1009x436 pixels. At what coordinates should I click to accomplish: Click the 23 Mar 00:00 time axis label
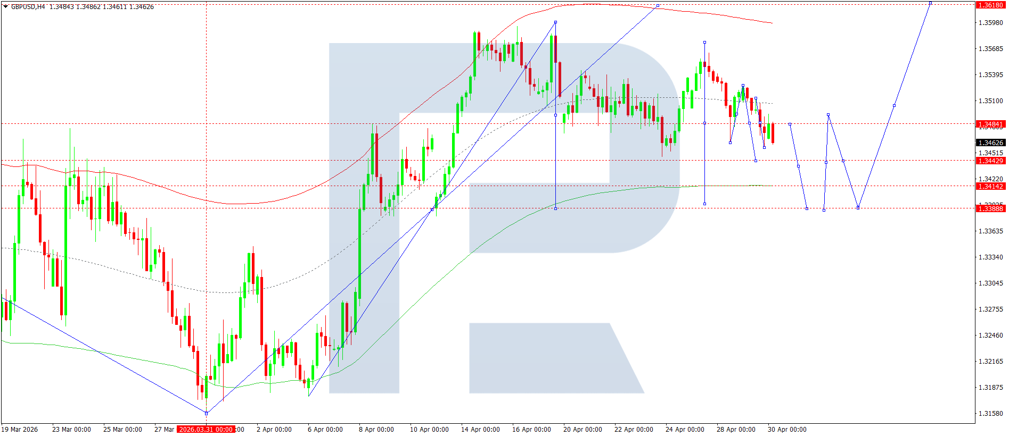[71, 430]
